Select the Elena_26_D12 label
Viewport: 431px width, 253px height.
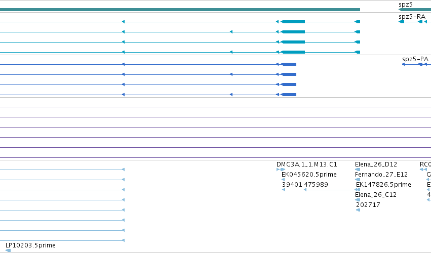tap(376, 164)
